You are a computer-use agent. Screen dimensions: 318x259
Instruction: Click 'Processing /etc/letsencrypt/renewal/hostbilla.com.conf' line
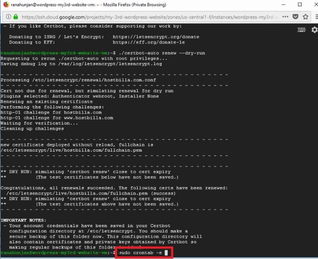pos(78,80)
